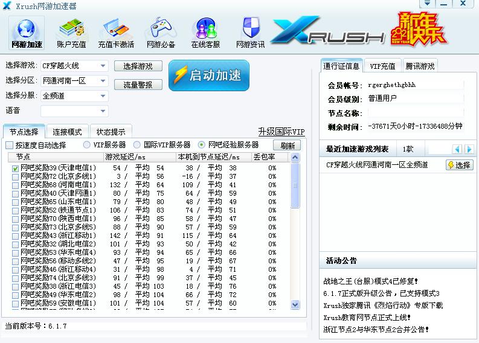Select row 网吧奖励53 (华东电信4)
The height and width of the screenshot is (343, 479).
(149, 252)
